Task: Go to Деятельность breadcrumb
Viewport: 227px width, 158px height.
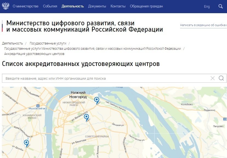Action: coord(12,43)
